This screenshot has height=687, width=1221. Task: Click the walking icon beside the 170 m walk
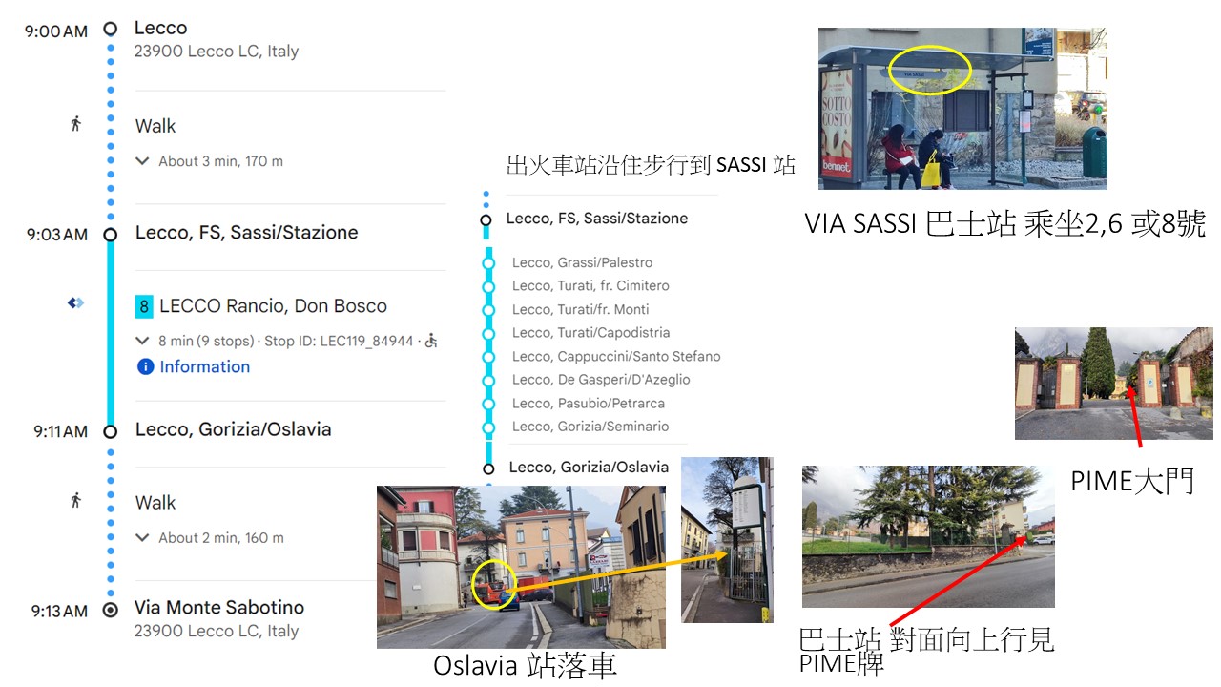click(x=76, y=124)
